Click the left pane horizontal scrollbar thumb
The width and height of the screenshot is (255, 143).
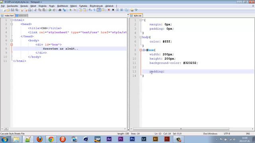tap(6, 129)
